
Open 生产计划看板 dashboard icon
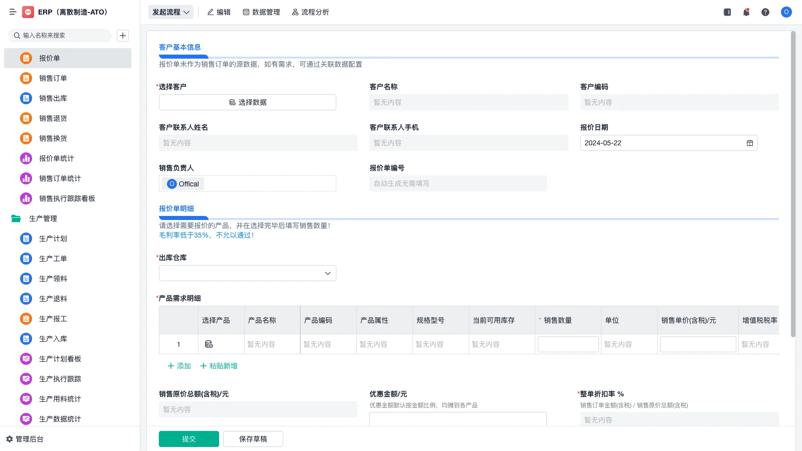click(x=26, y=359)
